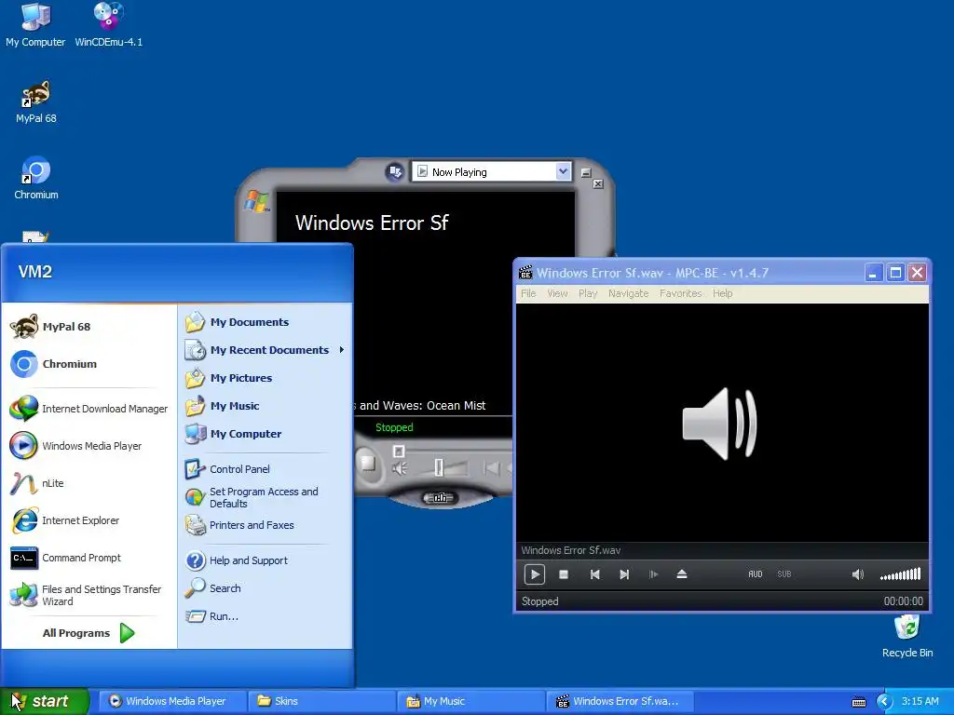
Task: Mute sound with MPC-BE speaker icon
Action: [x=858, y=573]
